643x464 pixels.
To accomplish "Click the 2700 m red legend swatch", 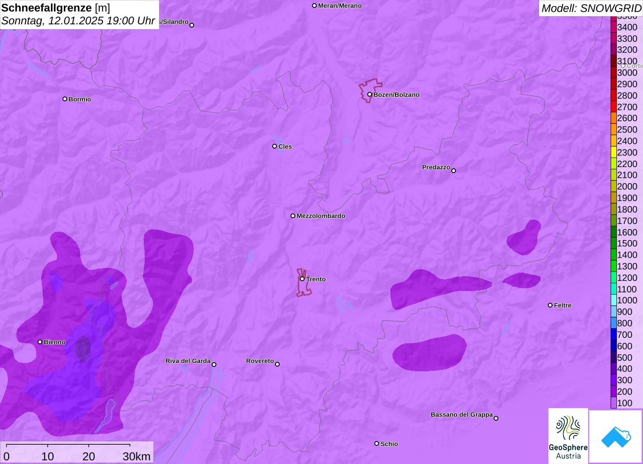I will [614, 107].
